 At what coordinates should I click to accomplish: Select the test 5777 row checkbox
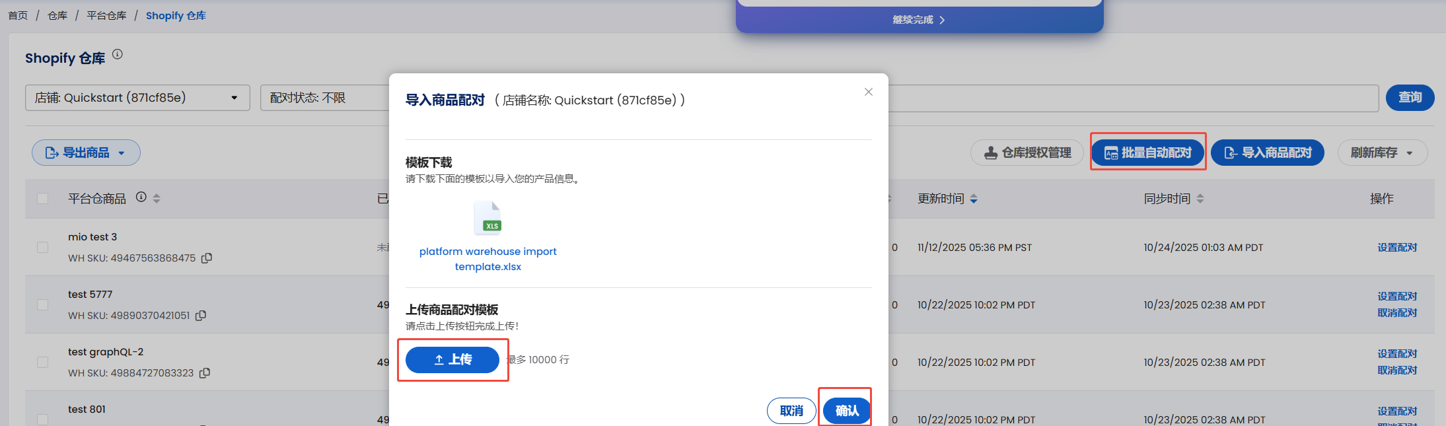(43, 304)
